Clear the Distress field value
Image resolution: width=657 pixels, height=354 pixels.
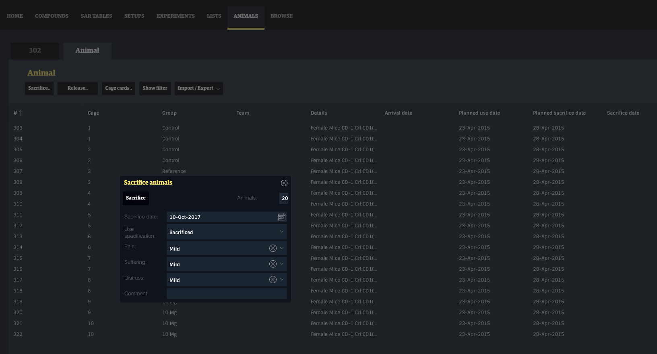273,280
